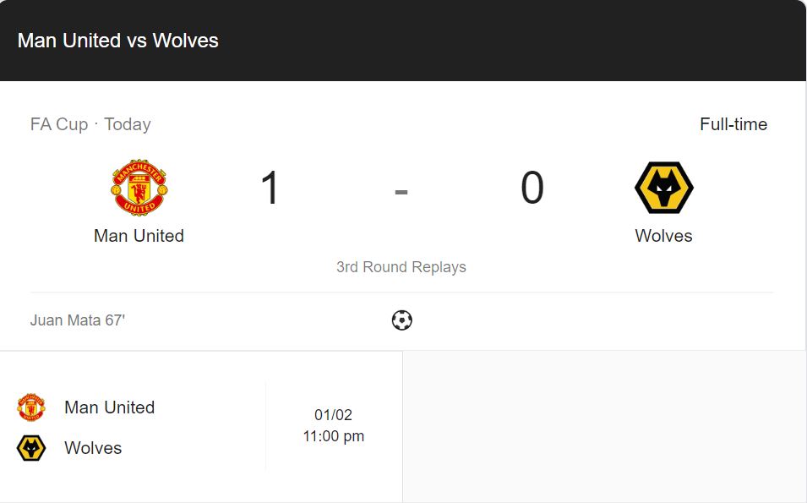The image size is (807, 503).
Task: Select the Man United team name under crest
Action: [139, 236]
